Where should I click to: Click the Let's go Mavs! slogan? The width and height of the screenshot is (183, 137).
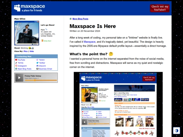(x=47, y=25)
